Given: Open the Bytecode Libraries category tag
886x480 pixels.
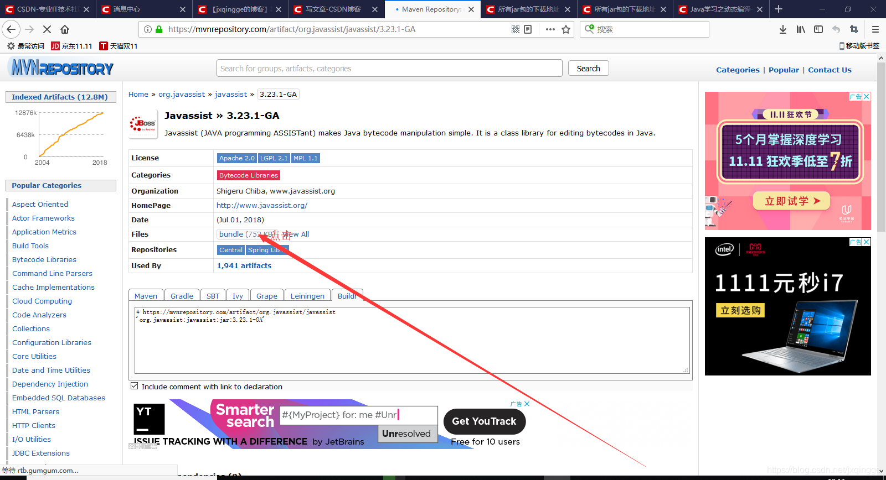Looking at the screenshot, I should (x=249, y=175).
